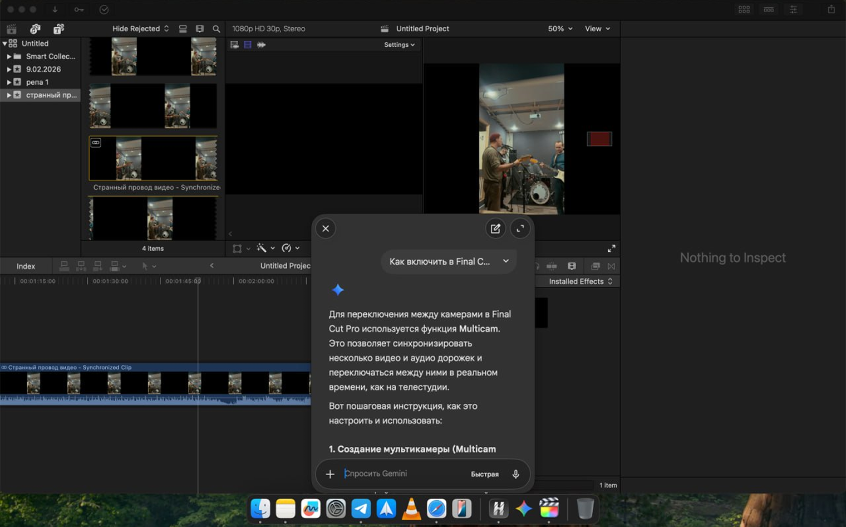Image resolution: width=846 pixels, height=527 pixels.
Task: Open background tasks checkmark icon
Action: pyautogui.click(x=104, y=9)
